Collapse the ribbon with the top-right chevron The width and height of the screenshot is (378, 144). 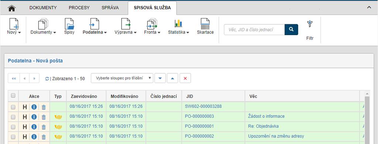(369, 7)
